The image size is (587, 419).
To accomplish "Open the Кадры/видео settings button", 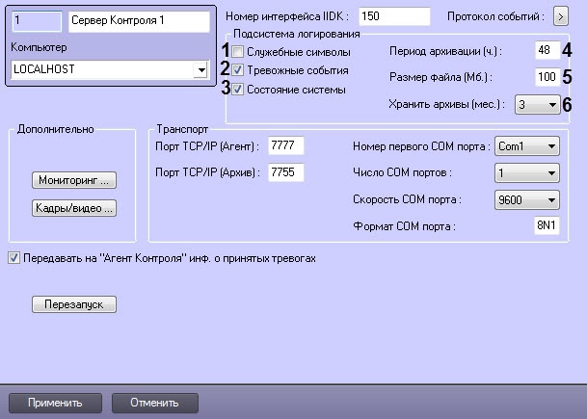I will tap(74, 207).
